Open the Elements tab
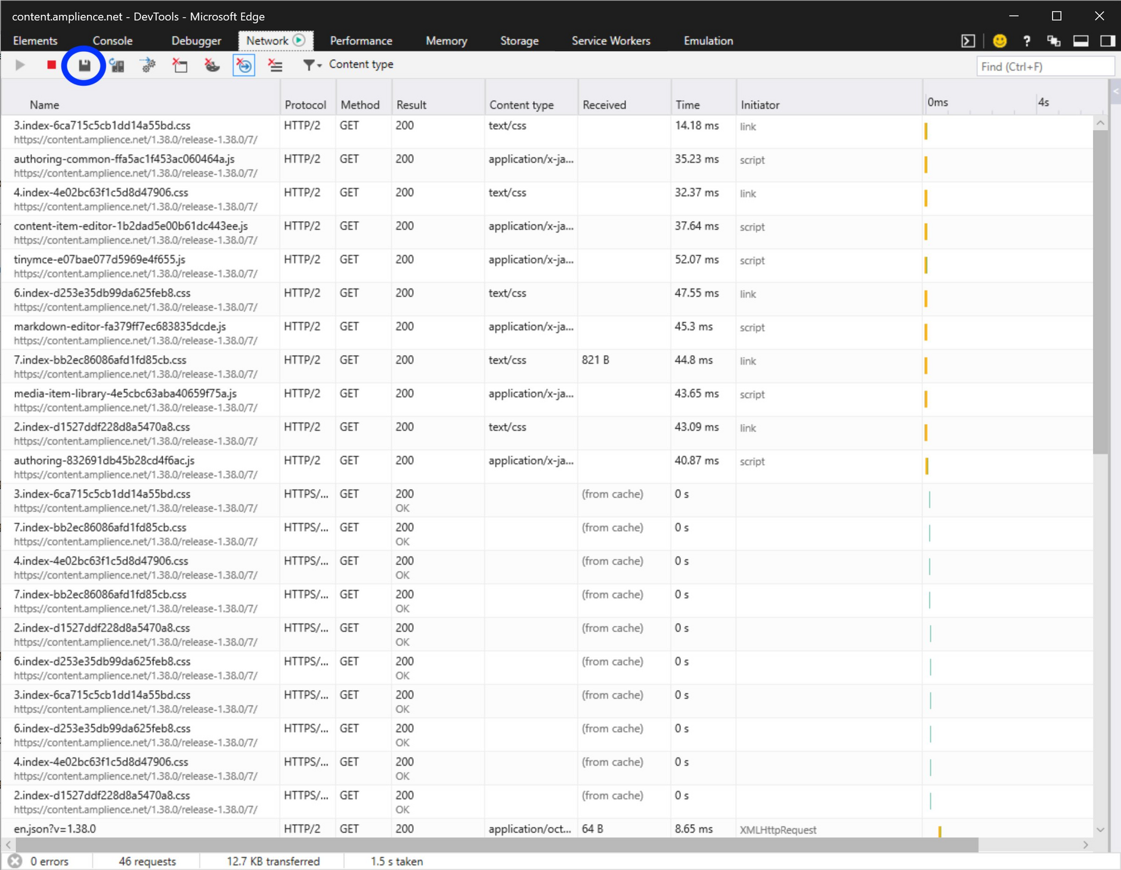Viewport: 1121px width, 870px height. click(35, 41)
